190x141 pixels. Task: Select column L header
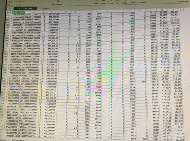pos(151,10)
